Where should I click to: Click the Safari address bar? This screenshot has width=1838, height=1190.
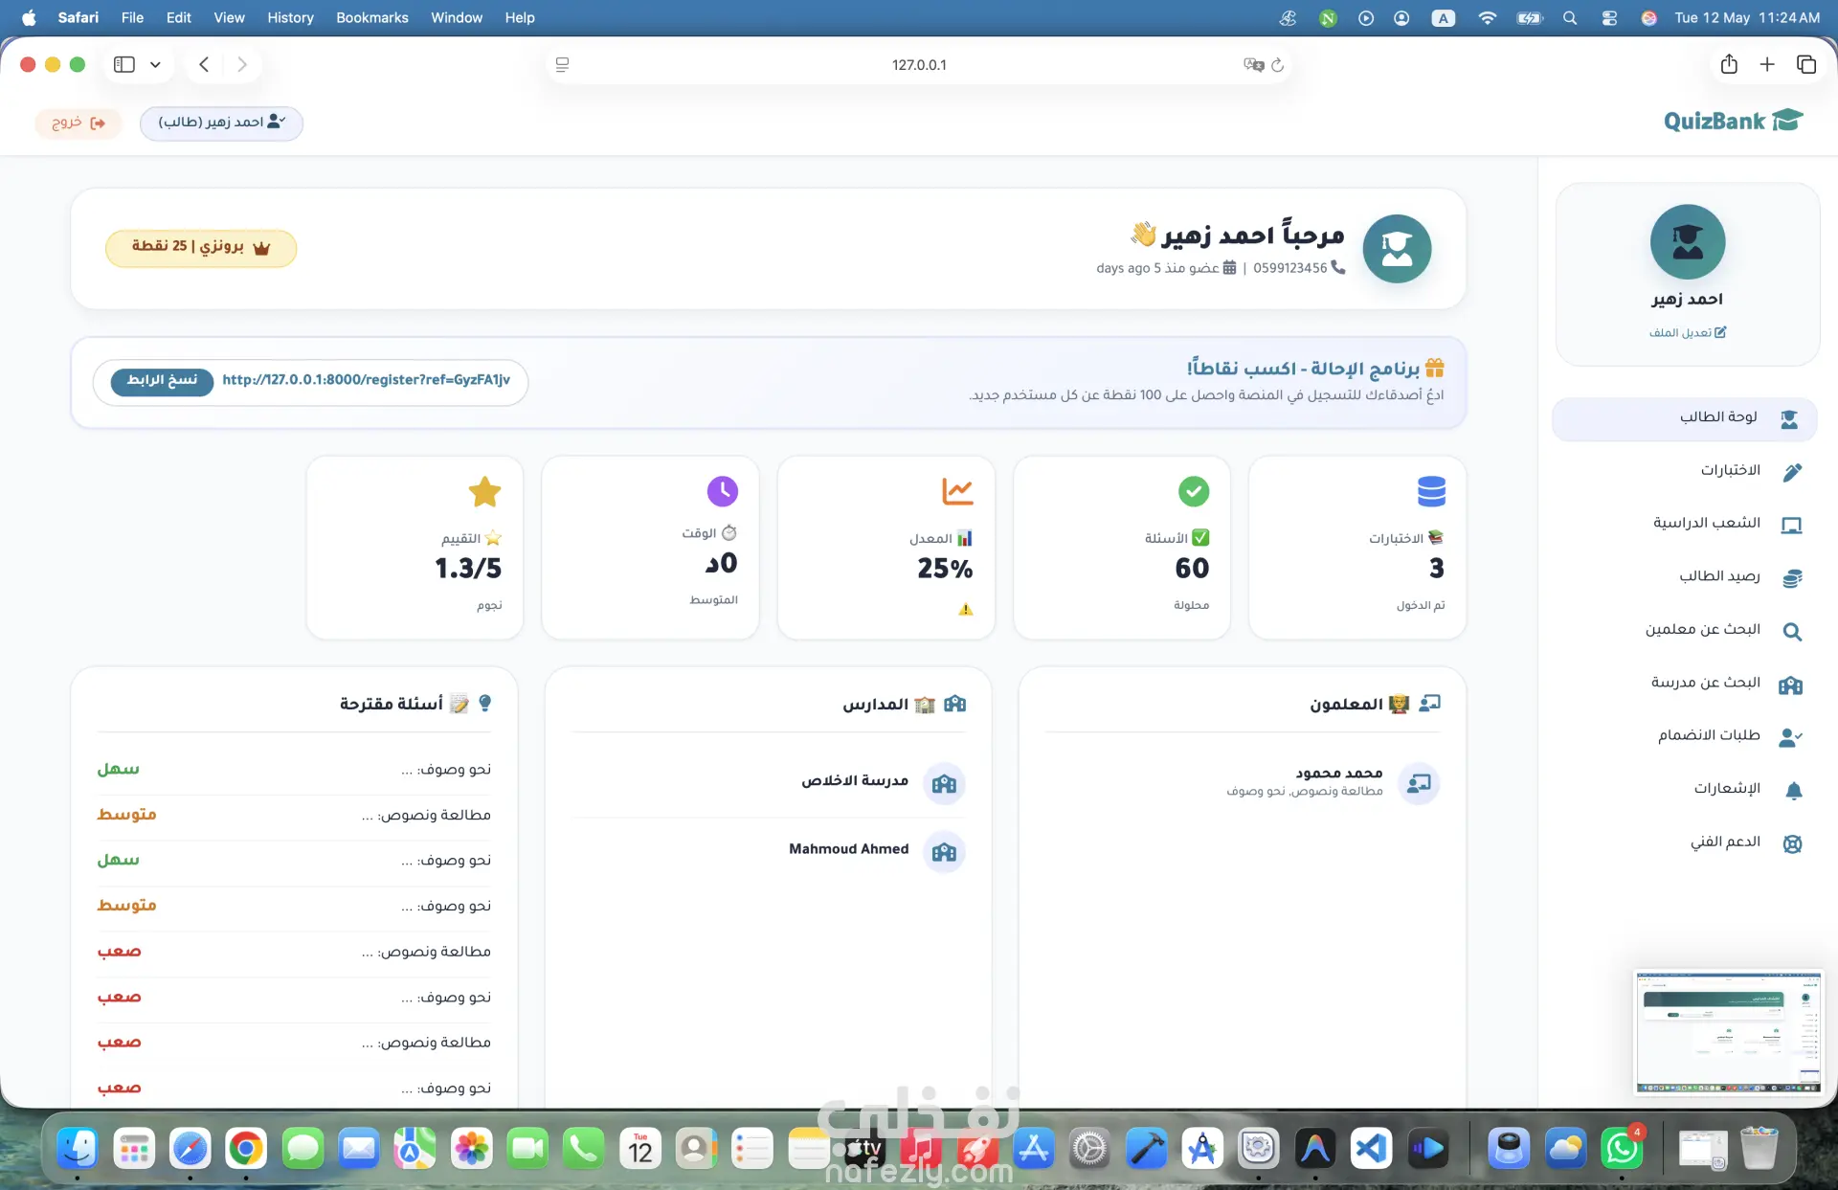(x=919, y=65)
